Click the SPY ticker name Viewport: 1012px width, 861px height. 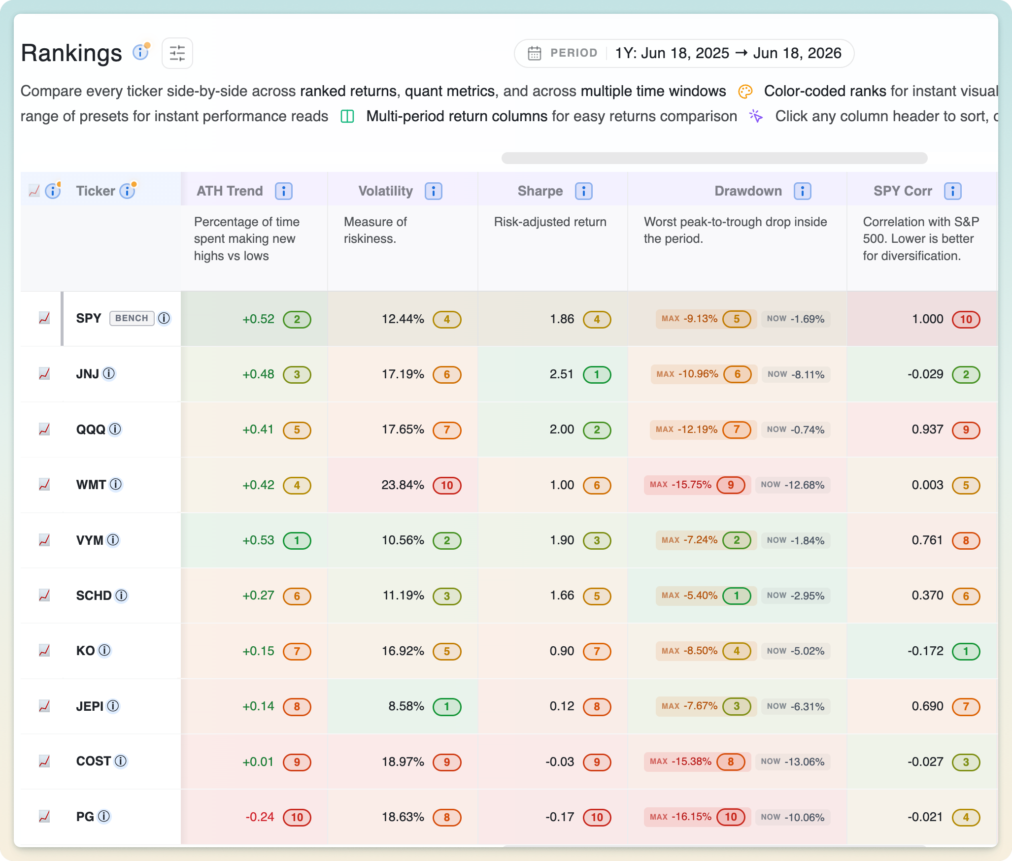click(89, 318)
